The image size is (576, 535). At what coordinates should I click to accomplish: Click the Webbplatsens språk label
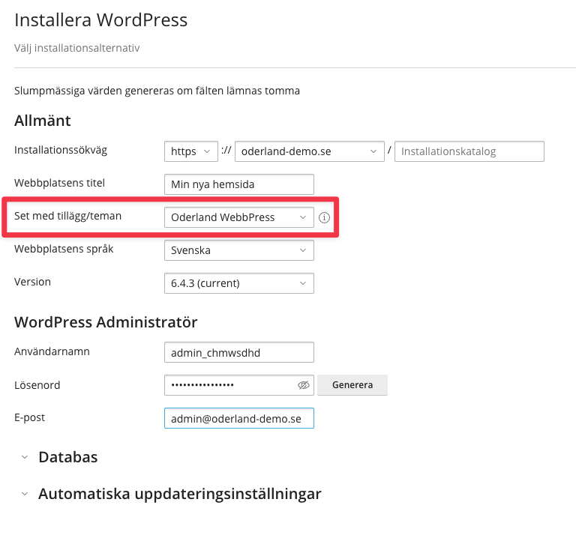64,249
